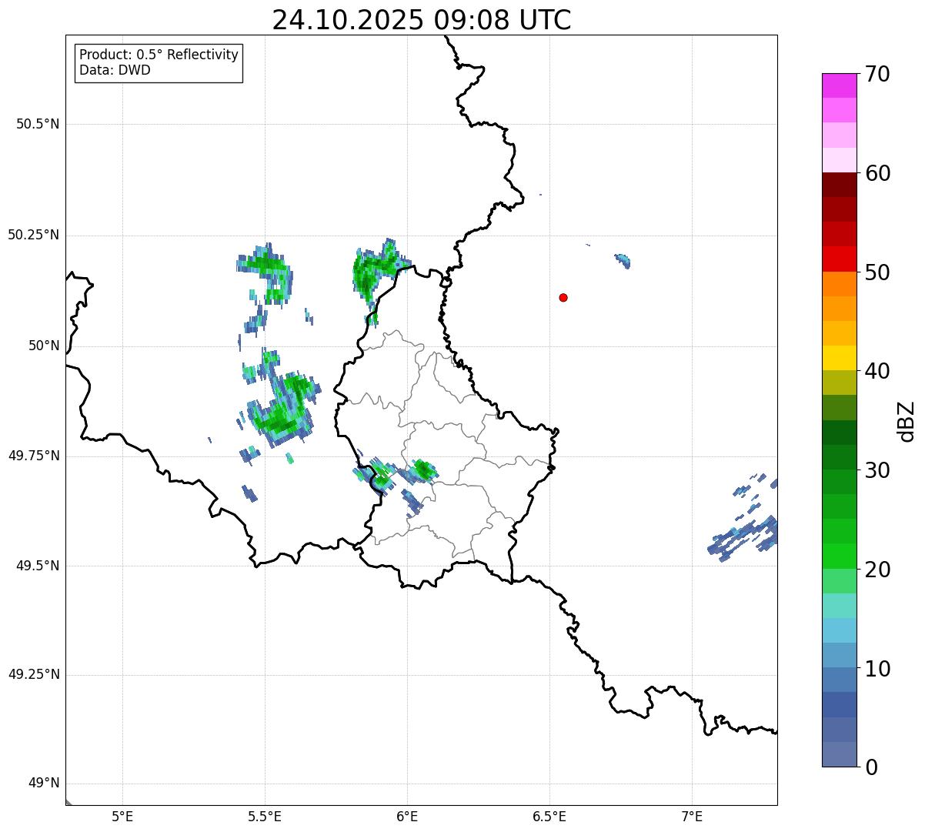Click the red station marker dot
Viewport: 925px width, 832px height.
pos(563,297)
